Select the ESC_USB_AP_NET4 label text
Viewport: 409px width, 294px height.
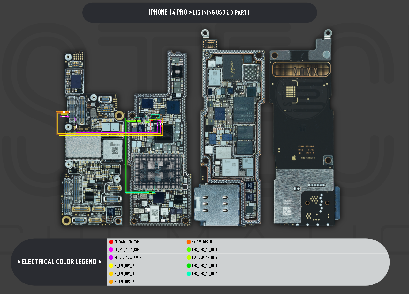click(x=205, y=274)
